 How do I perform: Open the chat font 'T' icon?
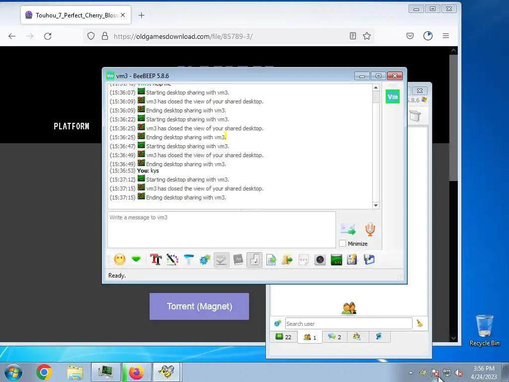pyautogui.click(x=156, y=260)
